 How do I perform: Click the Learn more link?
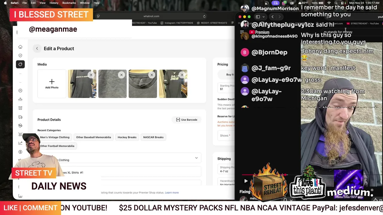[172, 193]
